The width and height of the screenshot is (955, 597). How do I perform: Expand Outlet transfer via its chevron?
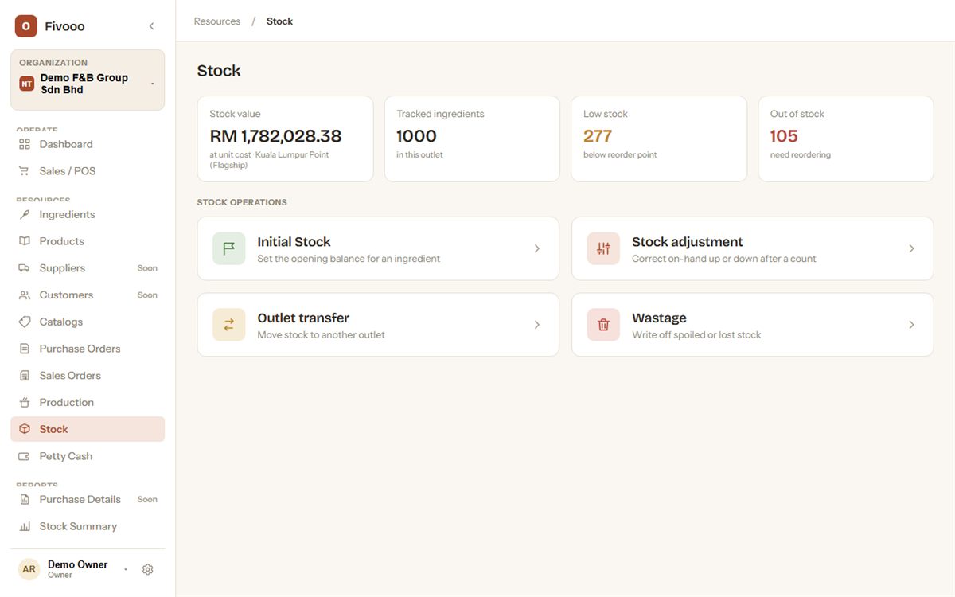(537, 325)
